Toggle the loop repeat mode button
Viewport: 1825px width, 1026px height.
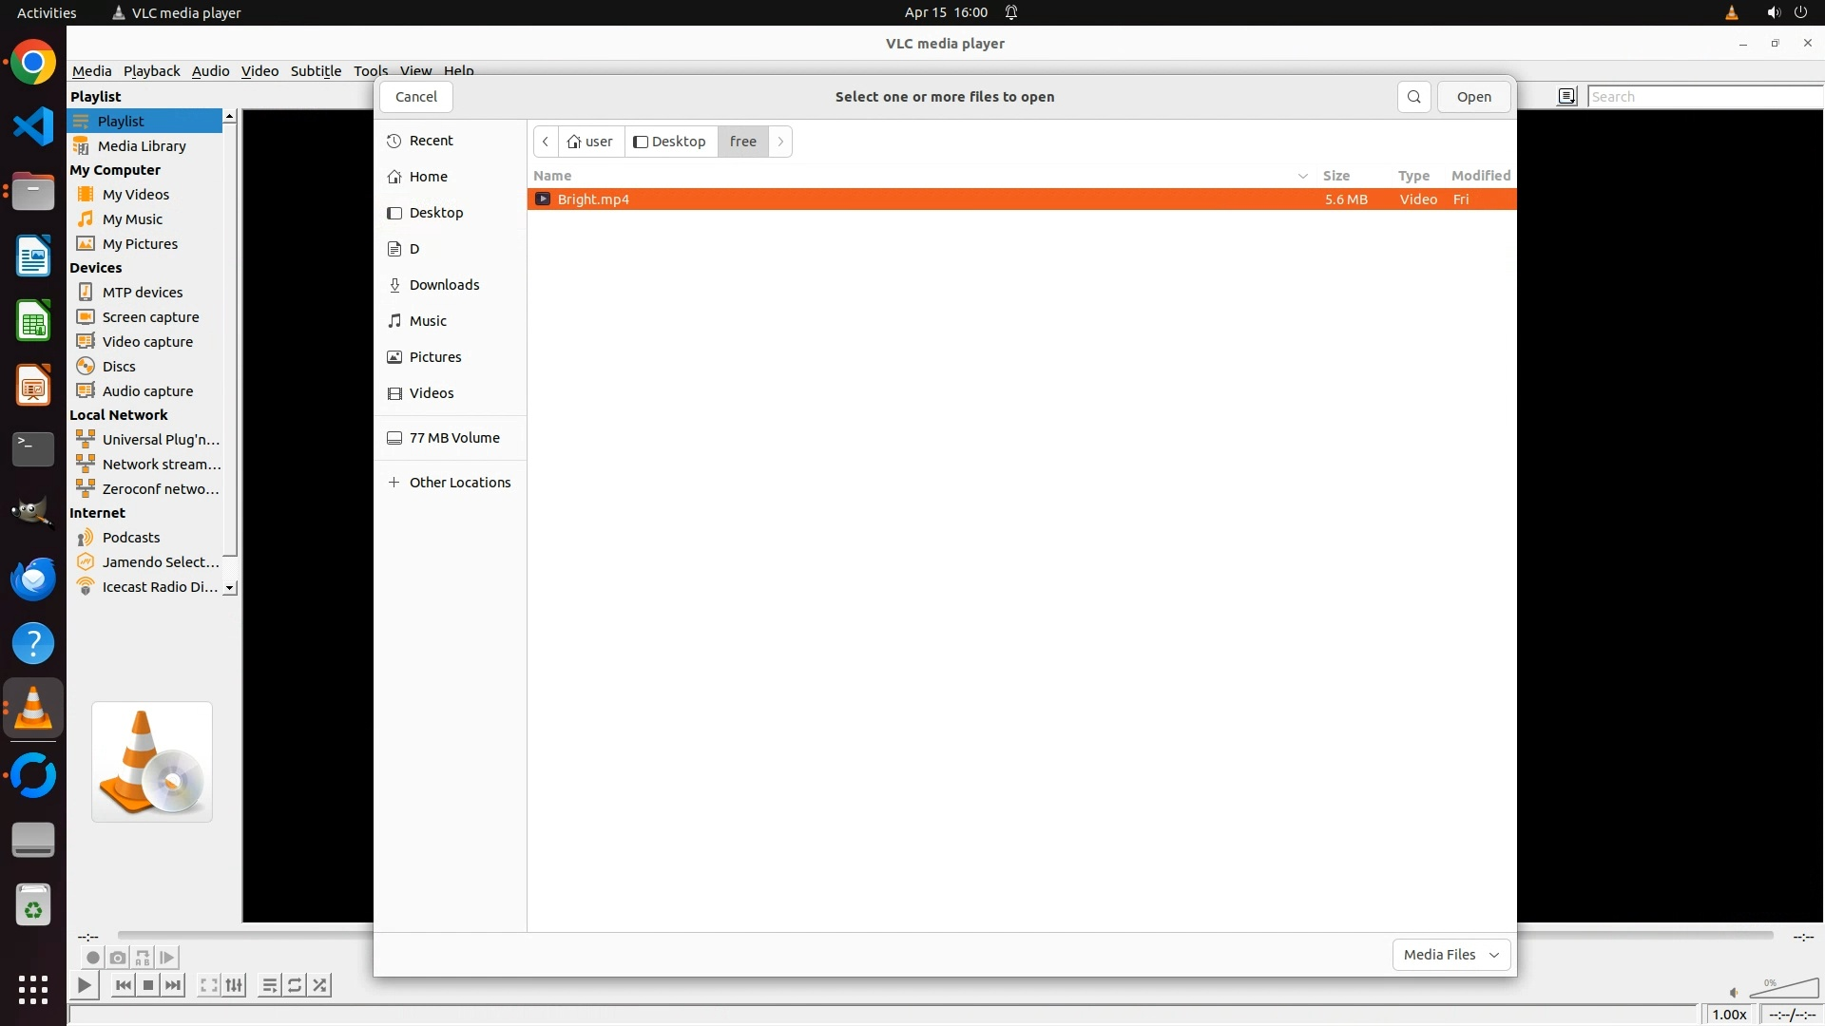point(295,985)
